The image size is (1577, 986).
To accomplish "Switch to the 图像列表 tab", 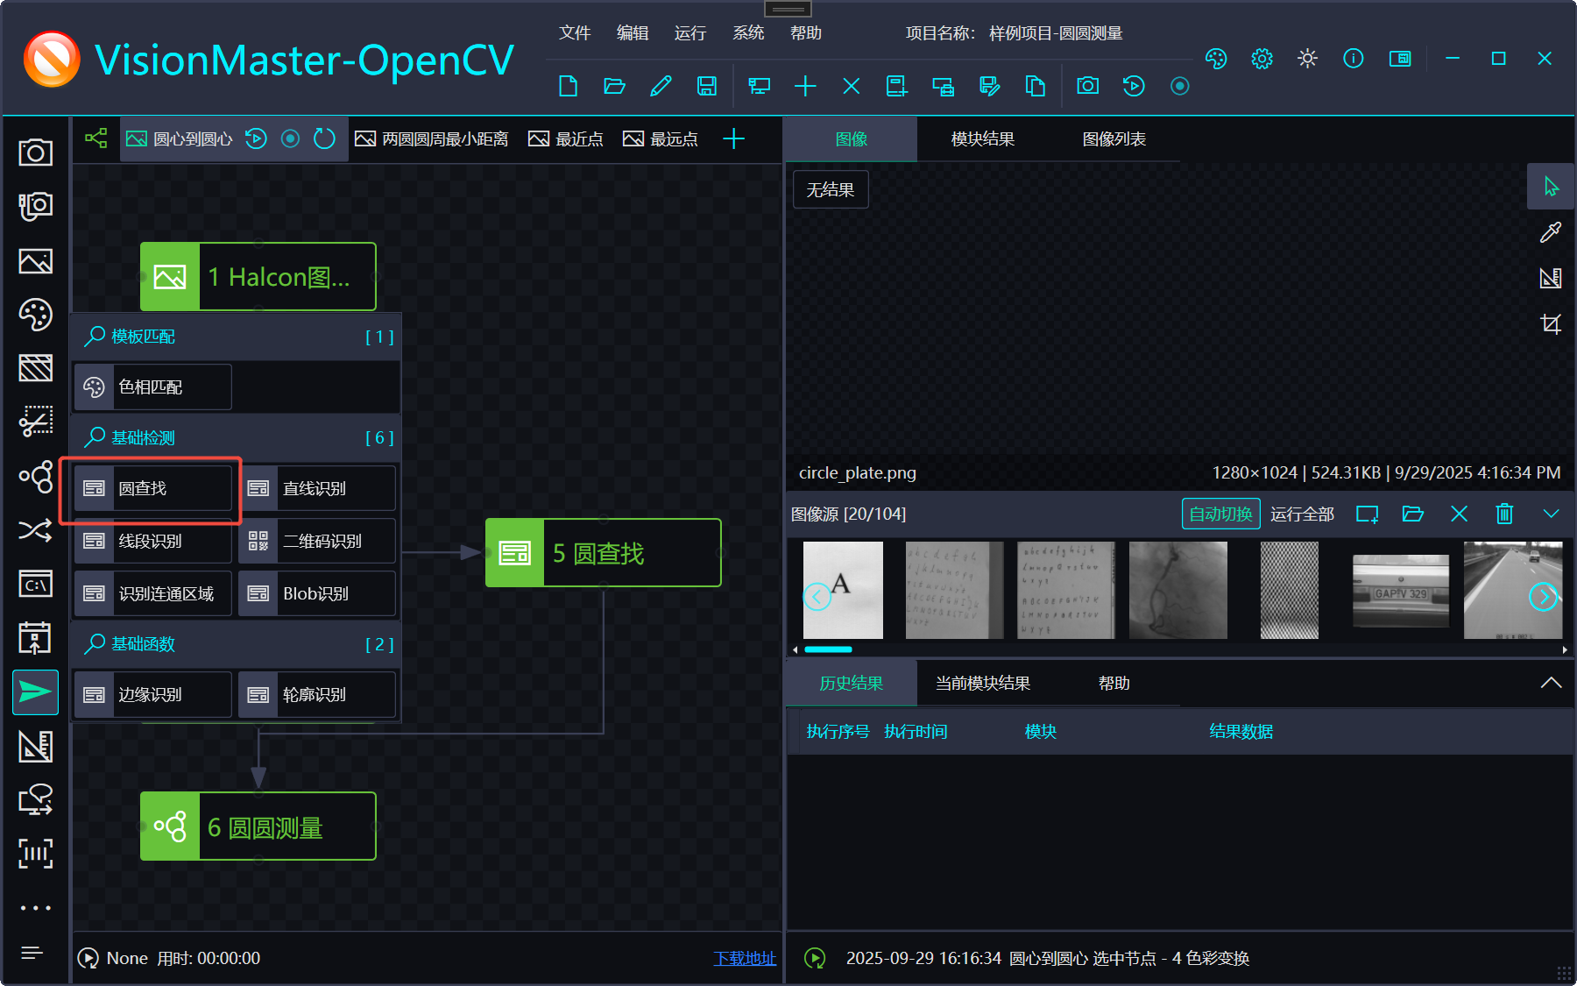I will tap(1114, 139).
